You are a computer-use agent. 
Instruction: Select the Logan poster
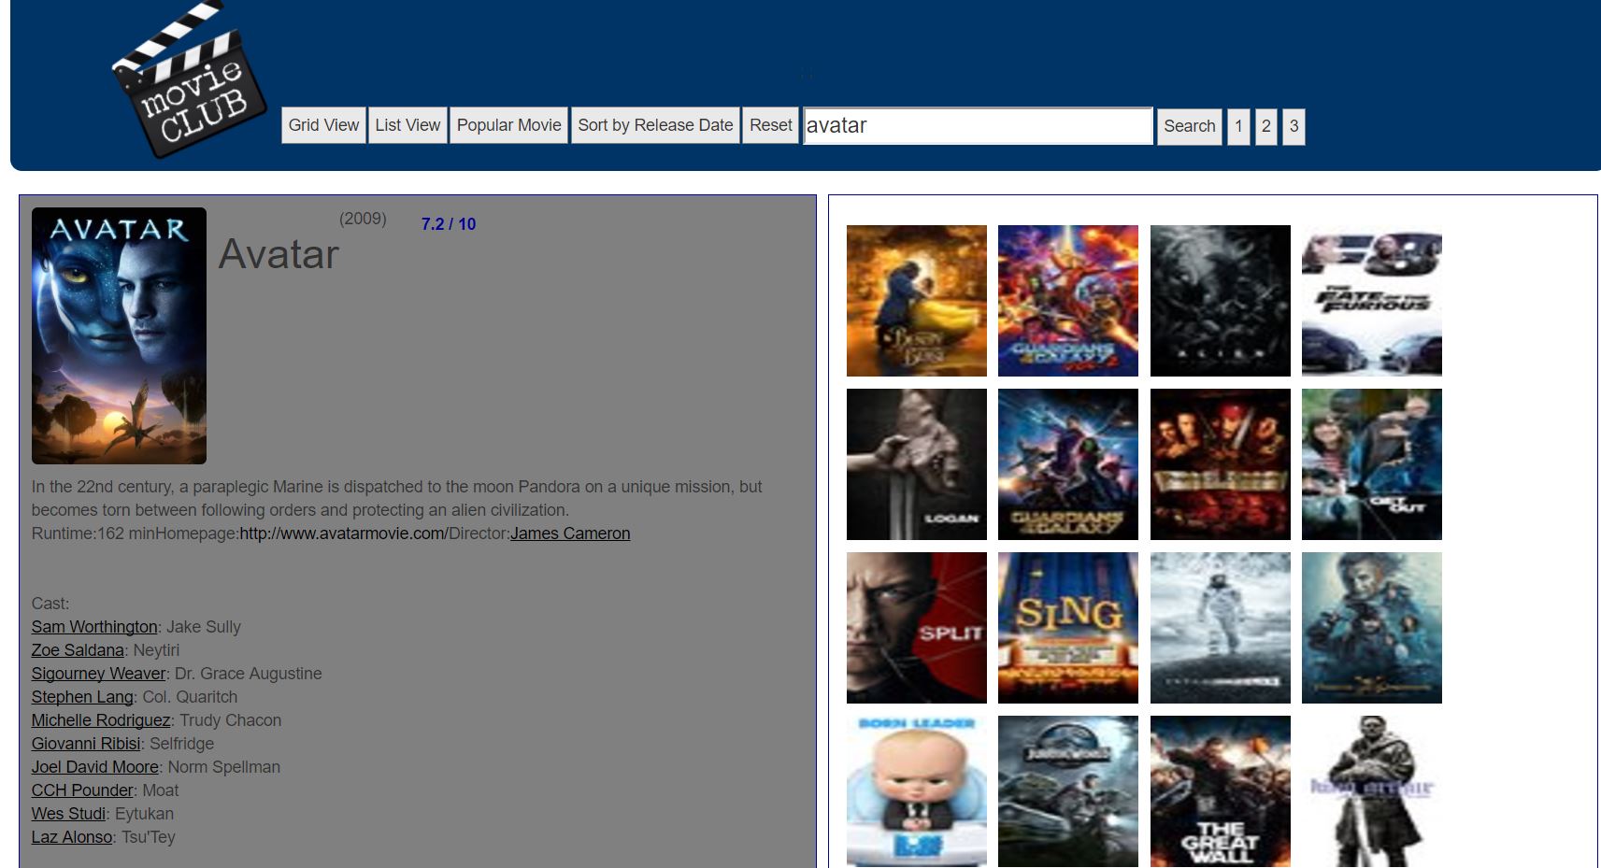[917, 464]
